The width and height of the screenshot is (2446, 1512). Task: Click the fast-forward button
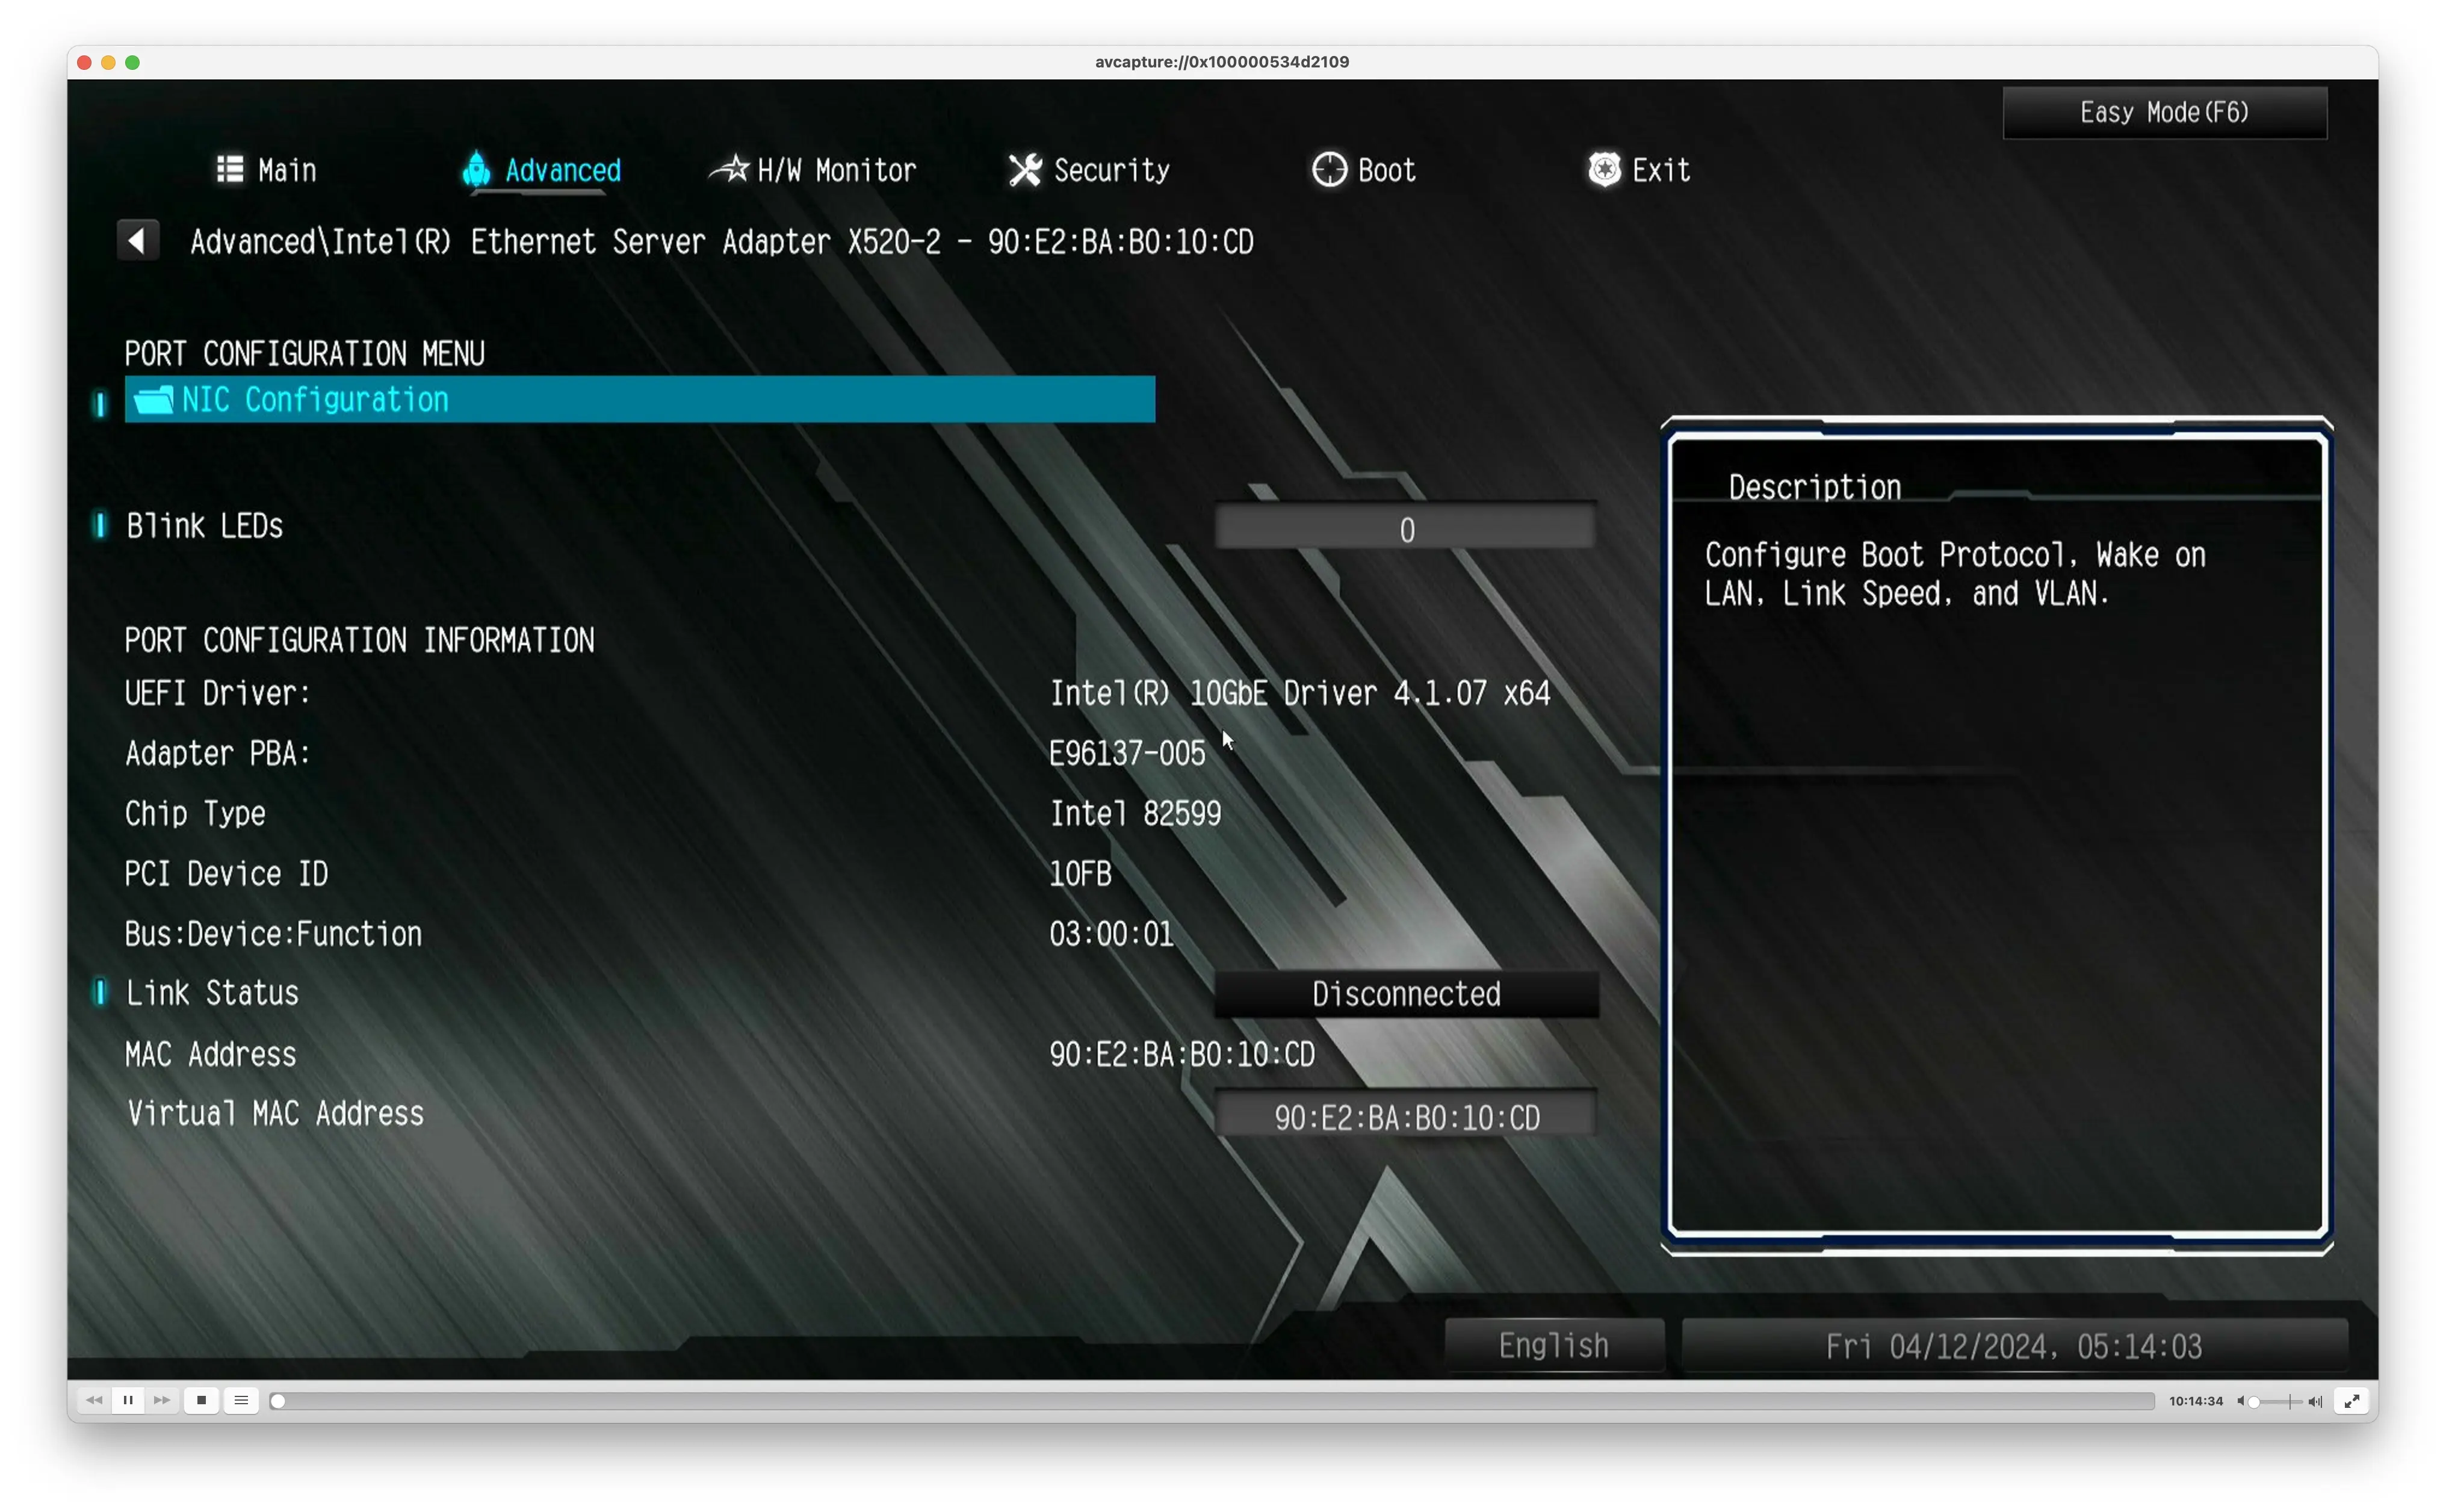point(162,1400)
